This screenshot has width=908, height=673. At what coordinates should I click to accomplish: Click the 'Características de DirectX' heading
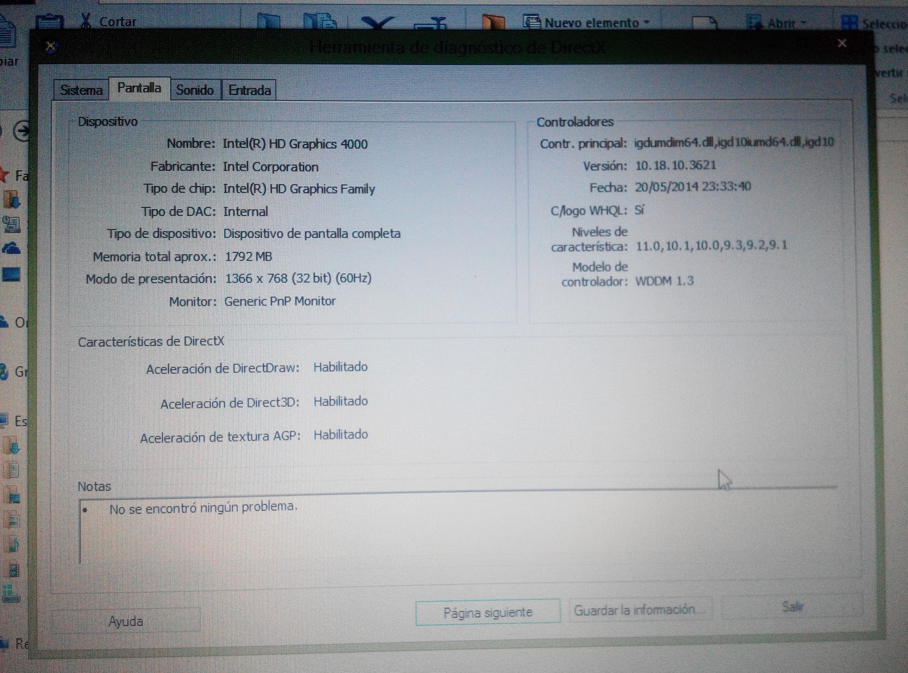[x=151, y=342]
